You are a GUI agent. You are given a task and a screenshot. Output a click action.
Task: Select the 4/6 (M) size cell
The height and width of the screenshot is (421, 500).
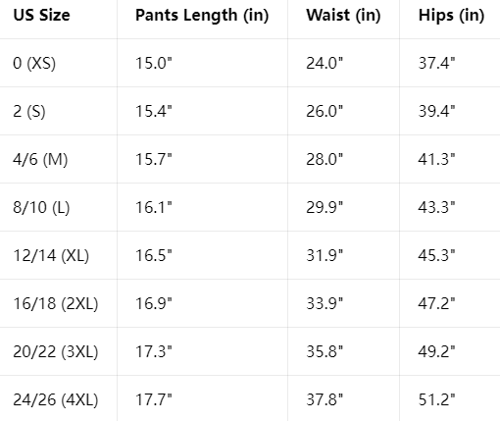(40, 159)
